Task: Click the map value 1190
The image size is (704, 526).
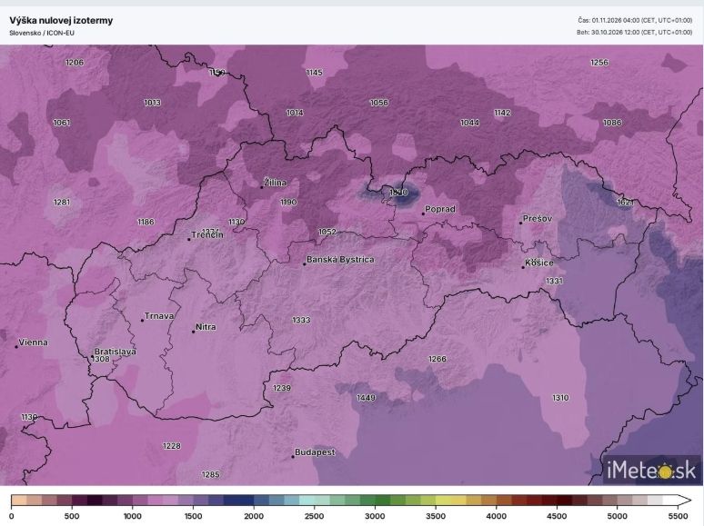Action: pos(288,203)
